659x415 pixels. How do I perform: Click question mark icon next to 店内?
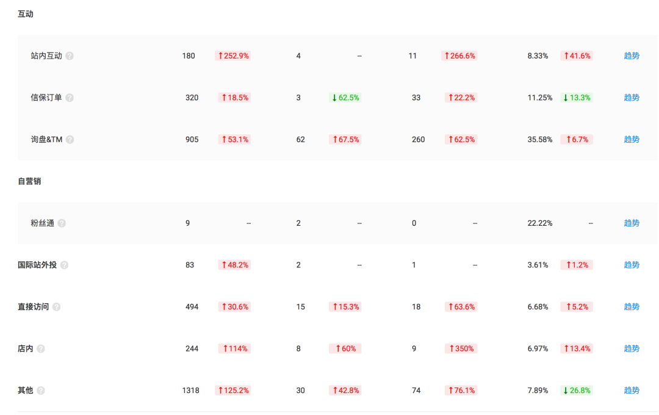coord(41,349)
